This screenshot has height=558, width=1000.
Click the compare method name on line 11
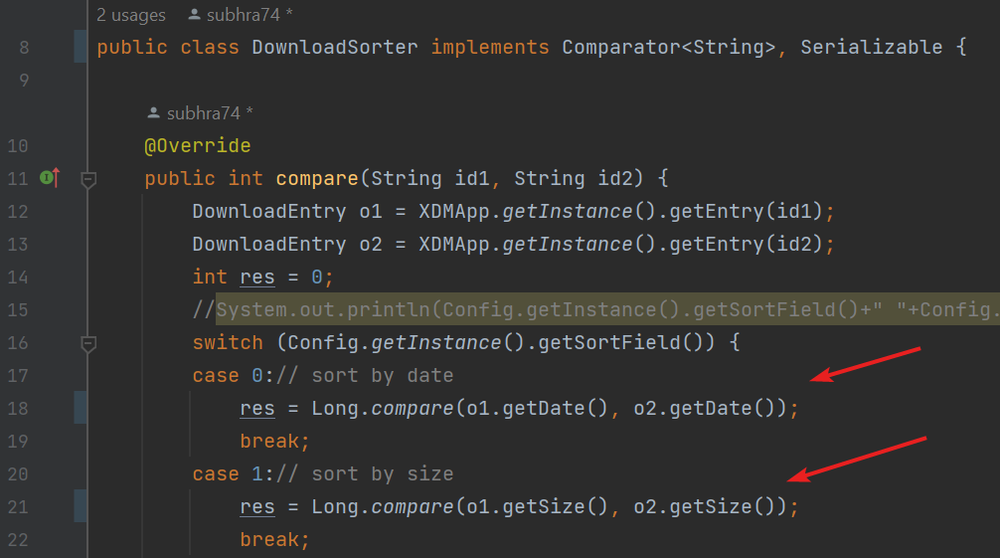317,178
